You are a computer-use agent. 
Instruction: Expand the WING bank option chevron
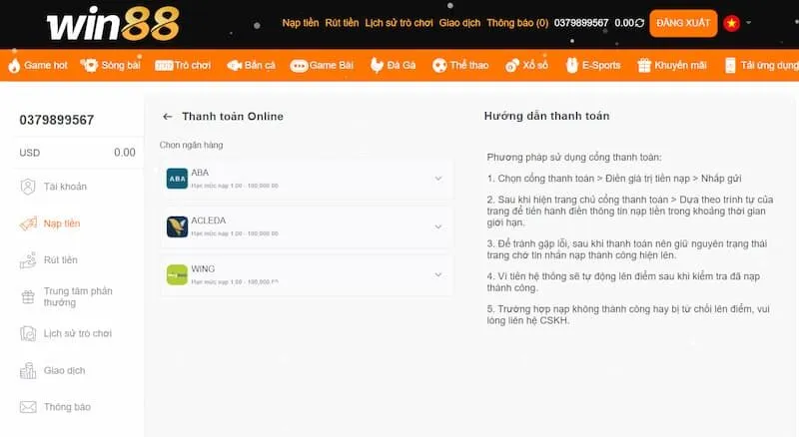pos(437,274)
